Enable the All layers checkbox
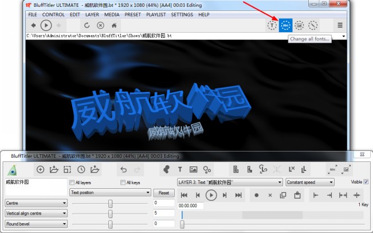373x233 pixels. 72,182
